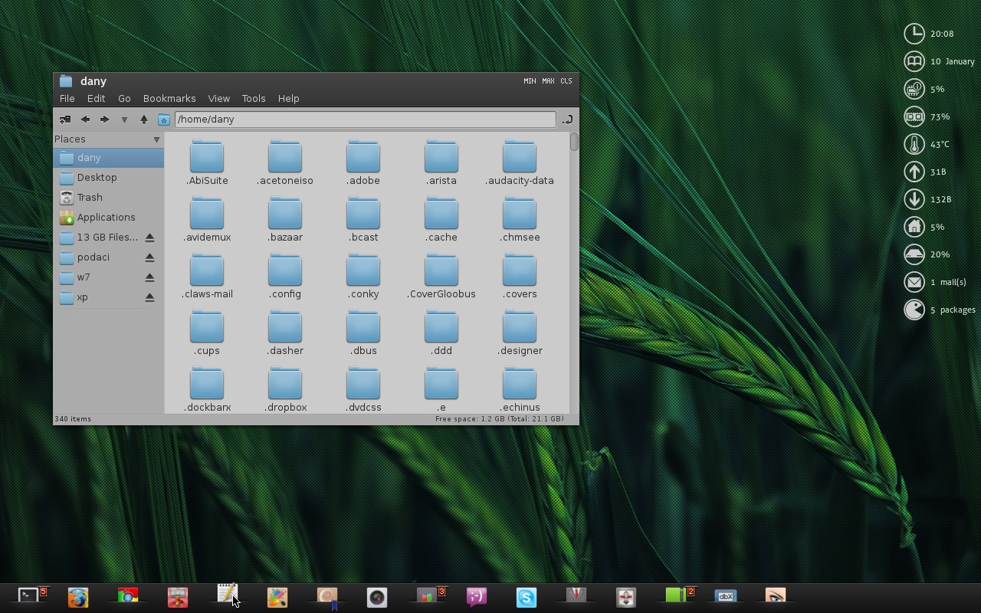Screen dimensions: 981x613
Task: Click the packages indicator on desktop widget
Action: click(940, 310)
